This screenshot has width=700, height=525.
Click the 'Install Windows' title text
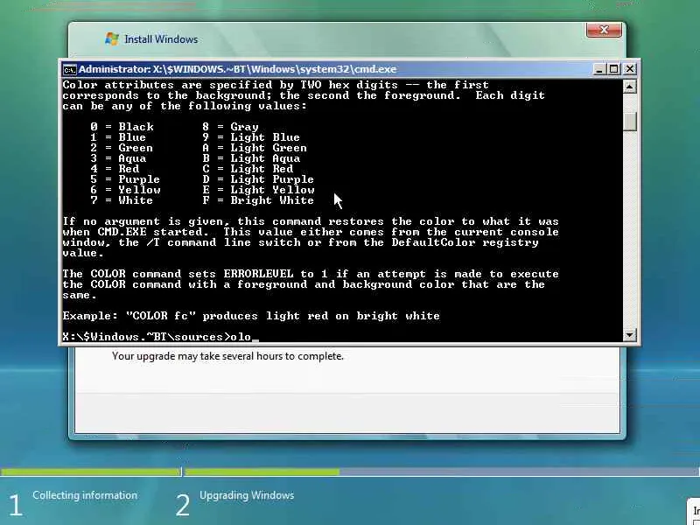click(x=161, y=39)
